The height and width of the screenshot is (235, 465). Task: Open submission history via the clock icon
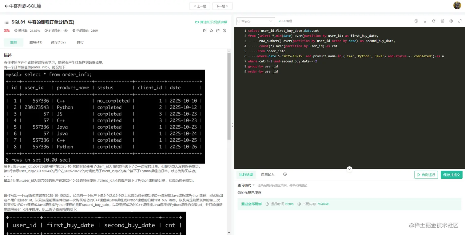pyautogui.click(x=285, y=174)
